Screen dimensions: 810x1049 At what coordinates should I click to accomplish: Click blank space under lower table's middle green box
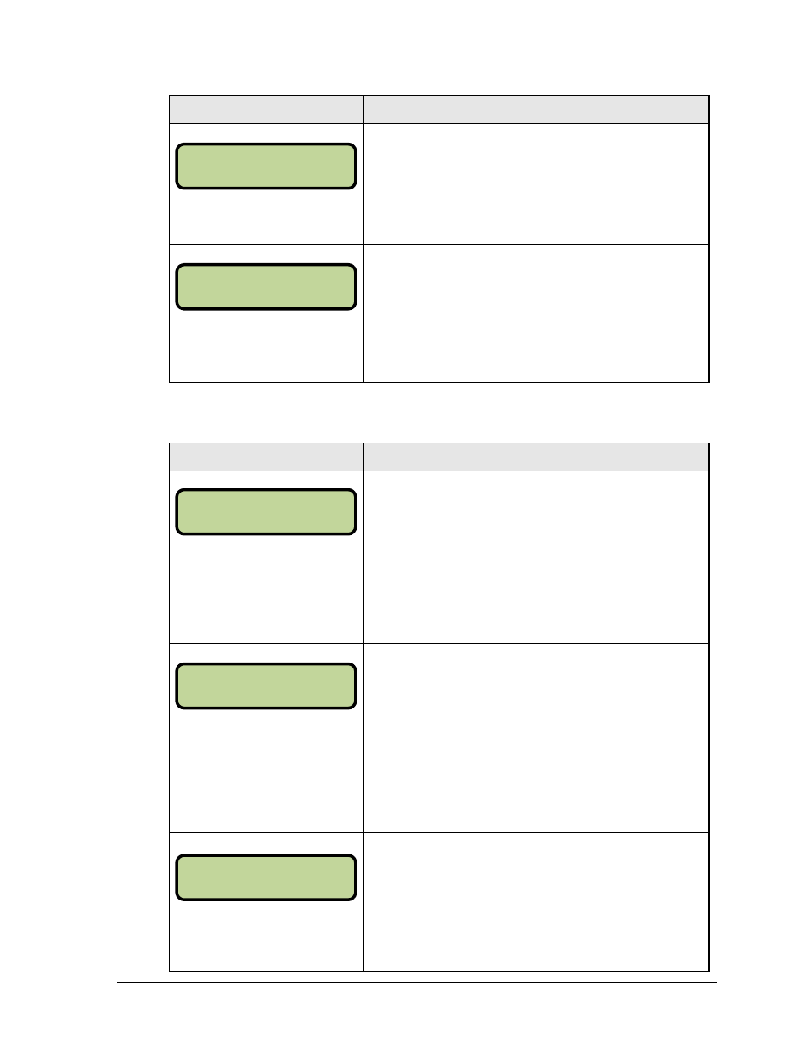pyautogui.click(x=266, y=771)
